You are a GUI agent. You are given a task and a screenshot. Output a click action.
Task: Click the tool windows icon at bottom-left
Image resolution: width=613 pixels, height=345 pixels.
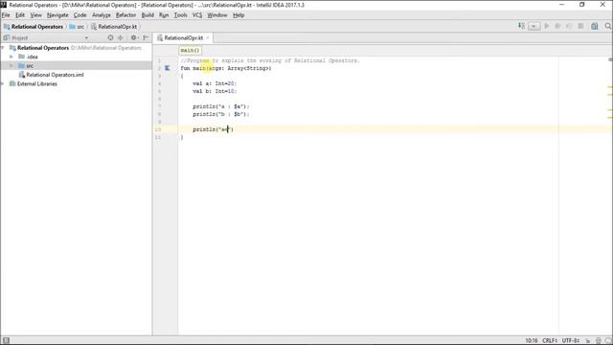click(6, 341)
